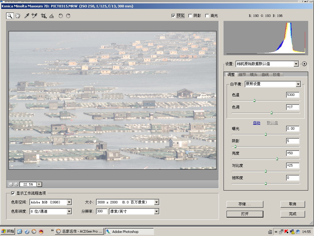Click the zoom percentage field showing 22.5%
This screenshot has width=314, height=236.
28,184
